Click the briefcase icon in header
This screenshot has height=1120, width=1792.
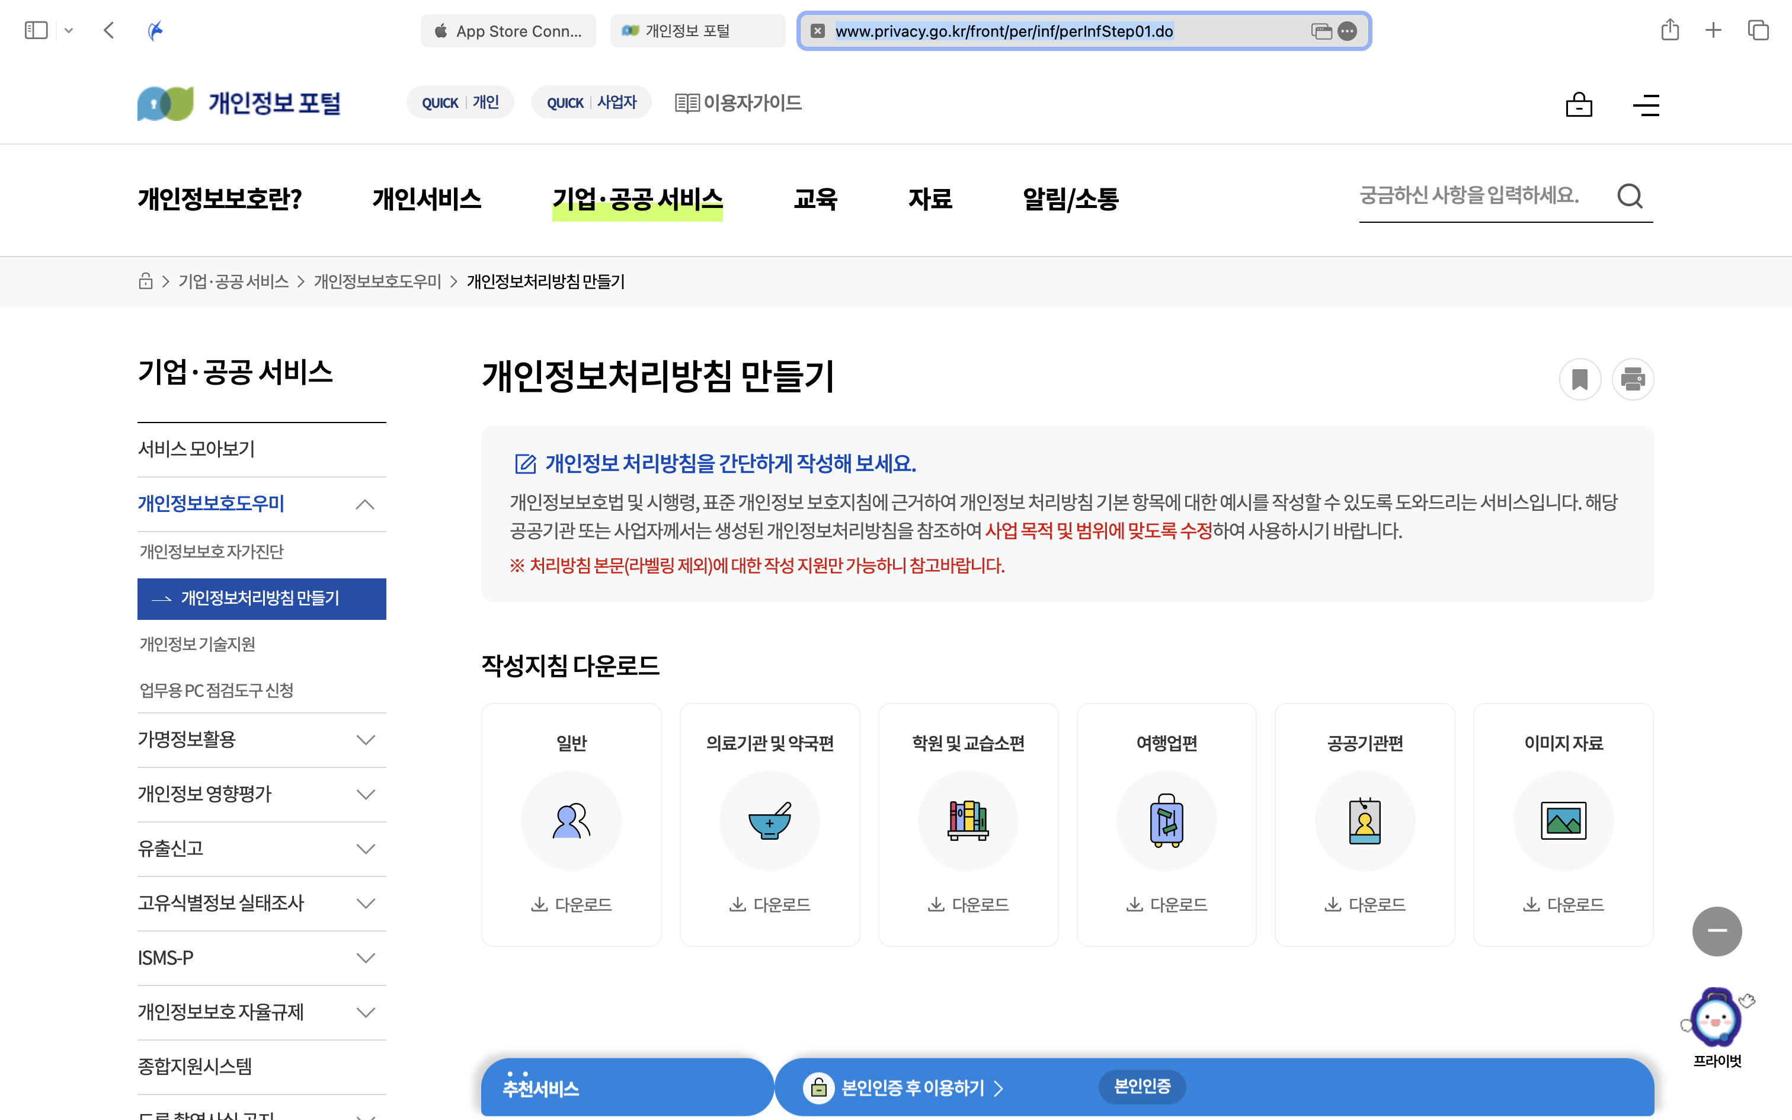[x=1579, y=105]
